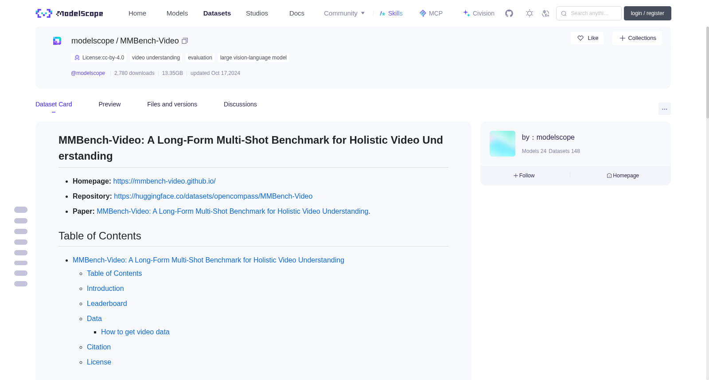Image resolution: width=709 pixels, height=380 pixels.
Task: Click the License:cc-by-4.0 tag
Action: 99,58
